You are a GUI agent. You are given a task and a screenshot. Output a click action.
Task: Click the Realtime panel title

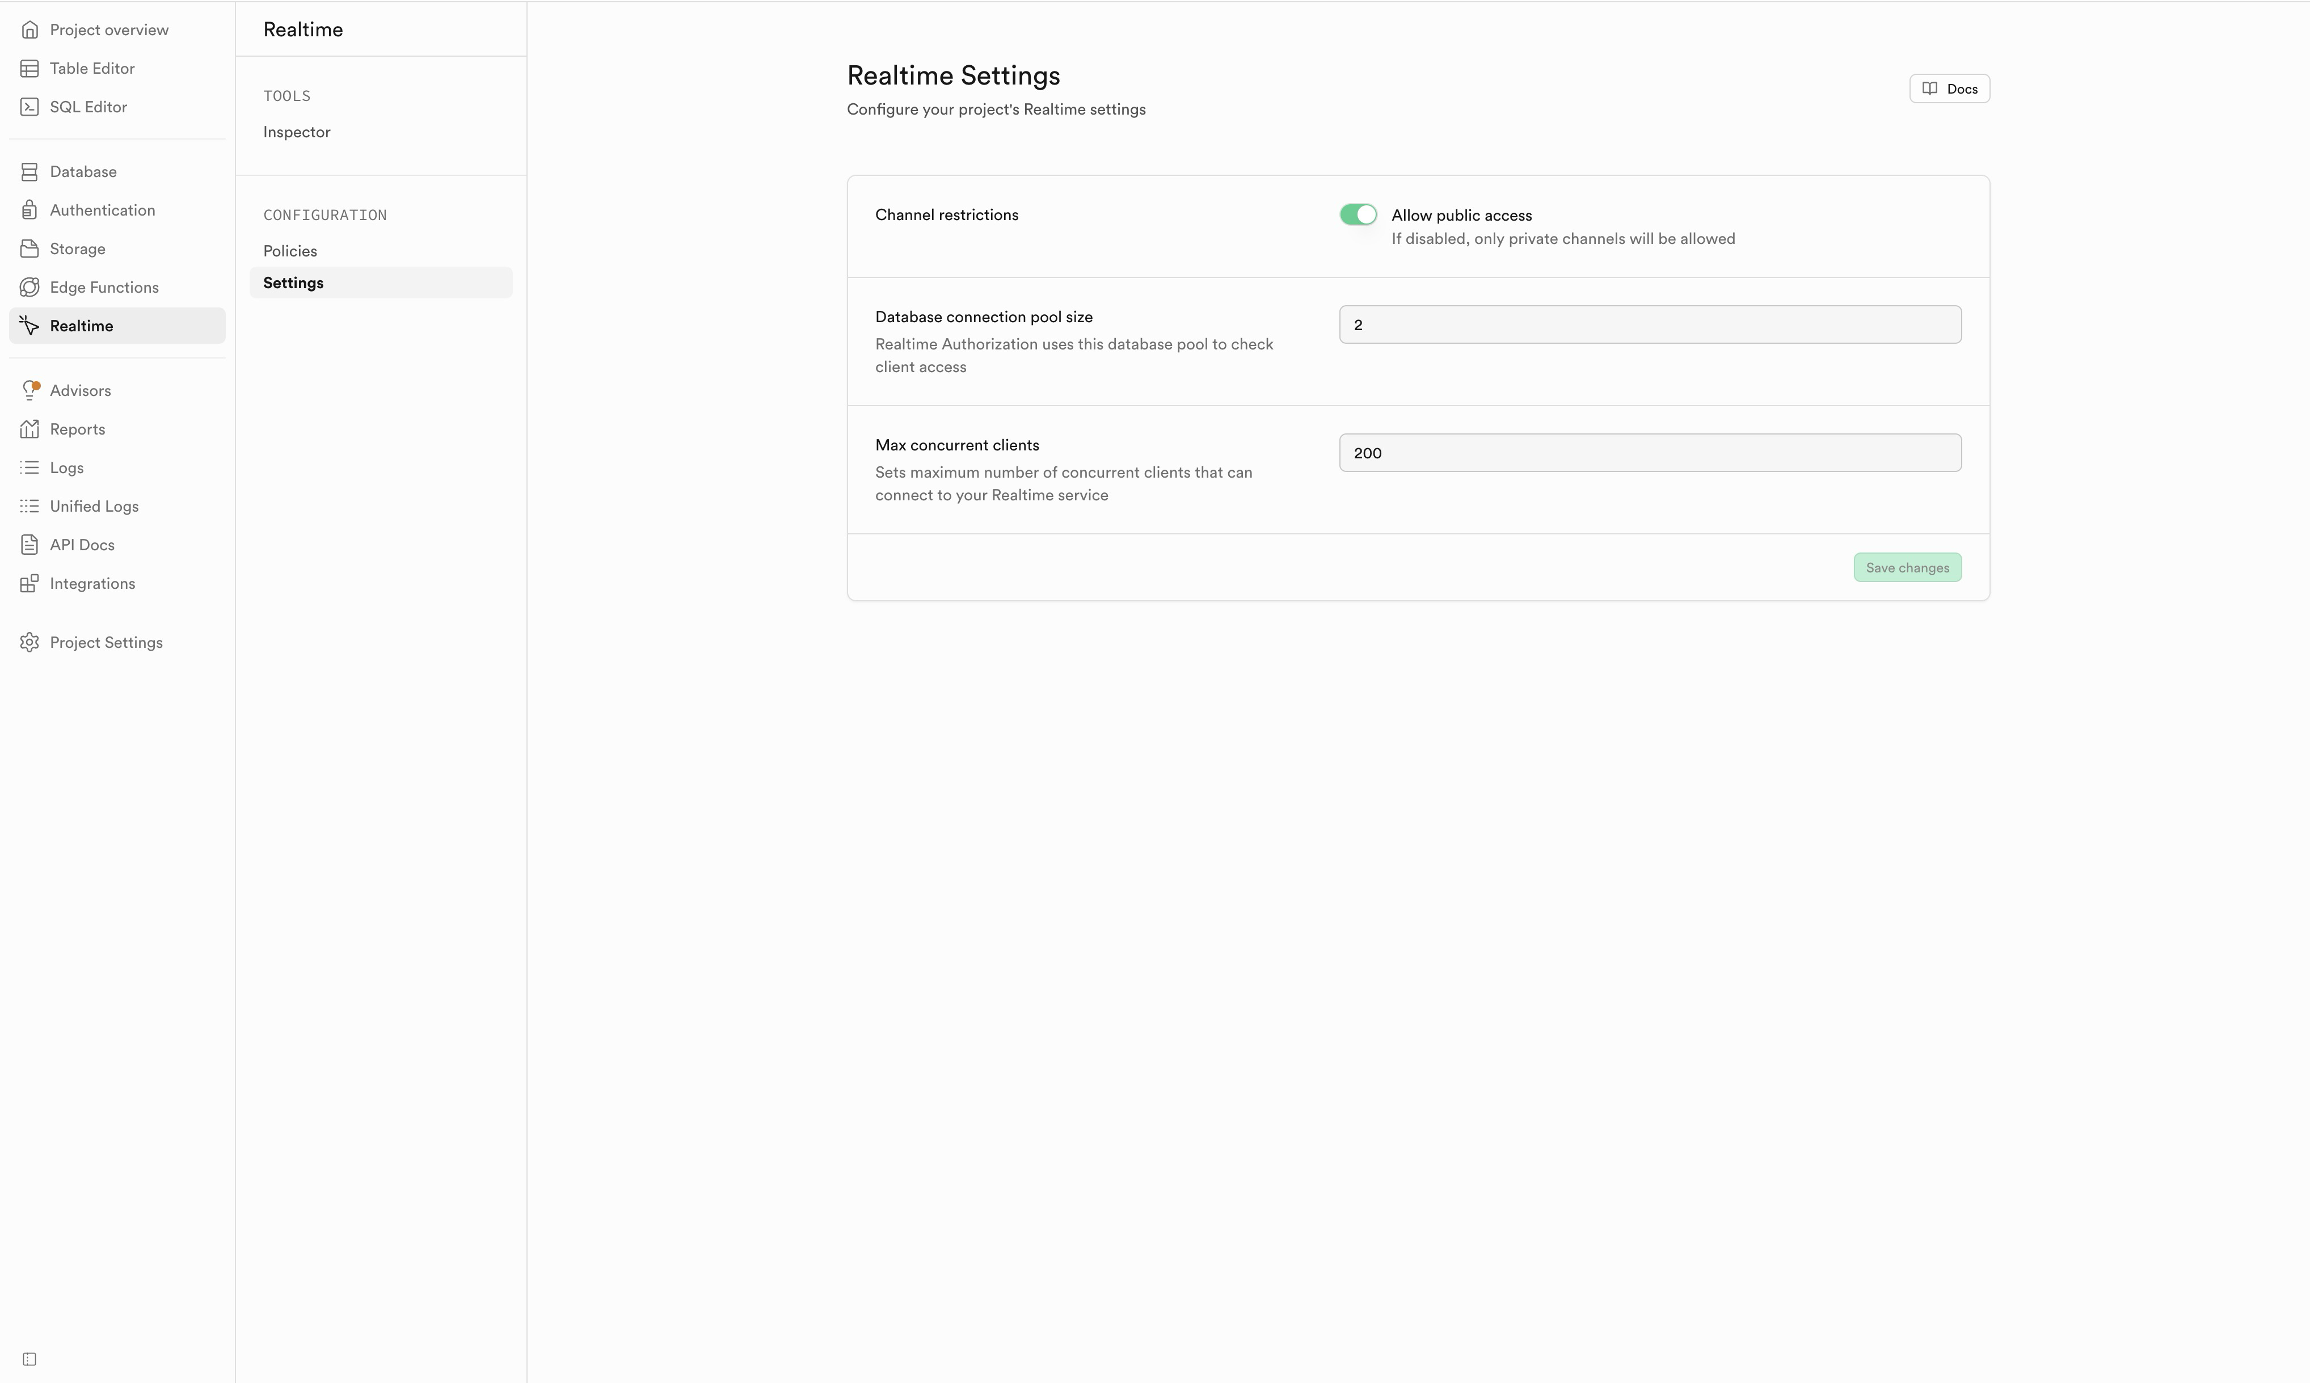point(303,30)
